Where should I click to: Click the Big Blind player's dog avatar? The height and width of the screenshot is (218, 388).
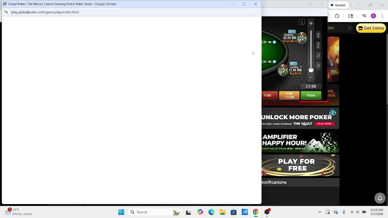283,70
